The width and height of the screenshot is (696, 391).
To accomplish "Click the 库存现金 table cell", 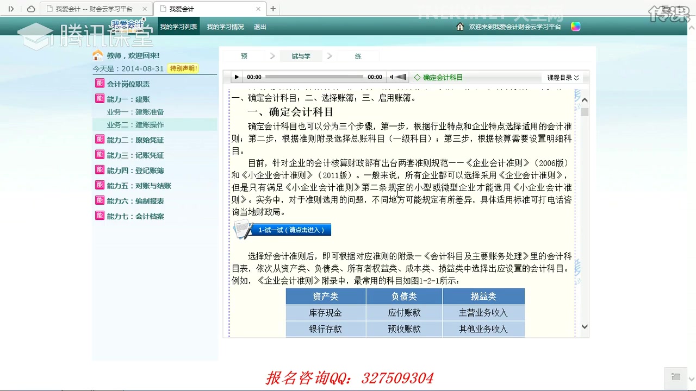I will (326, 313).
